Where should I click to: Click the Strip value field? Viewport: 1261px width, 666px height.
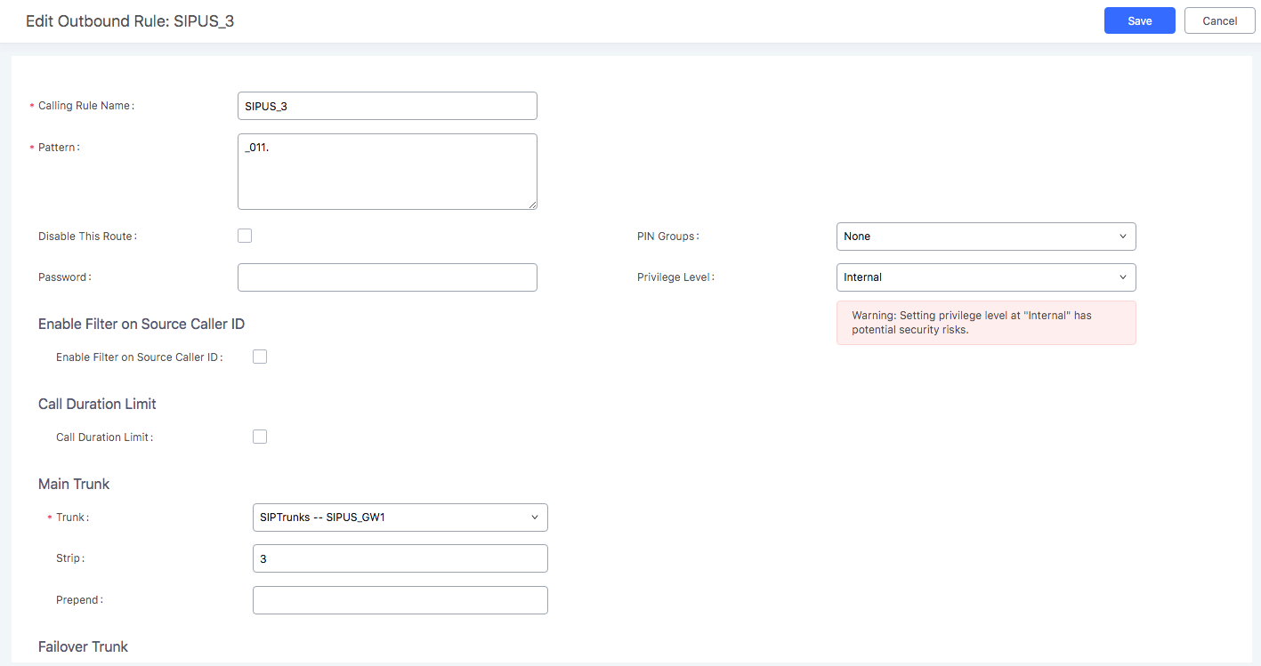400,558
